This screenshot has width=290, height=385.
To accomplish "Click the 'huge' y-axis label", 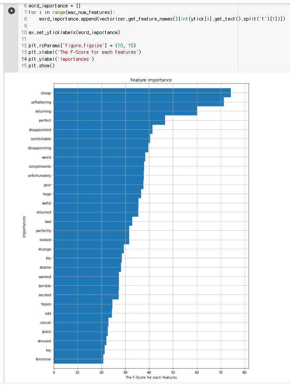I will pyautogui.click(x=47, y=194).
